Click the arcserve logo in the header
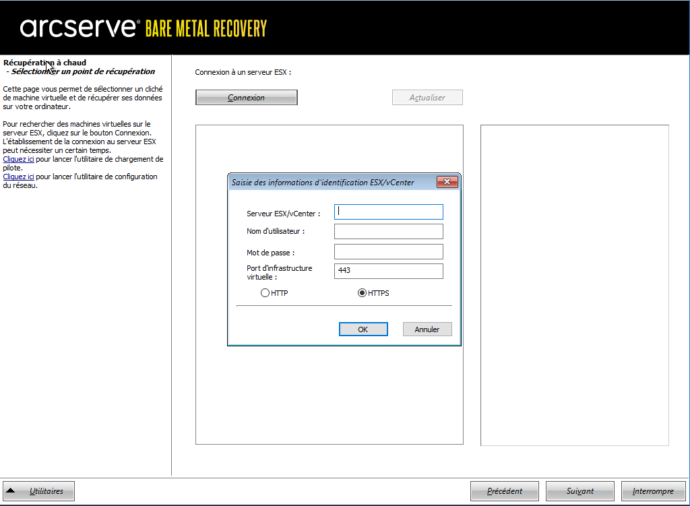The height and width of the screenshot is (506, 690). (x=80, y=28)
